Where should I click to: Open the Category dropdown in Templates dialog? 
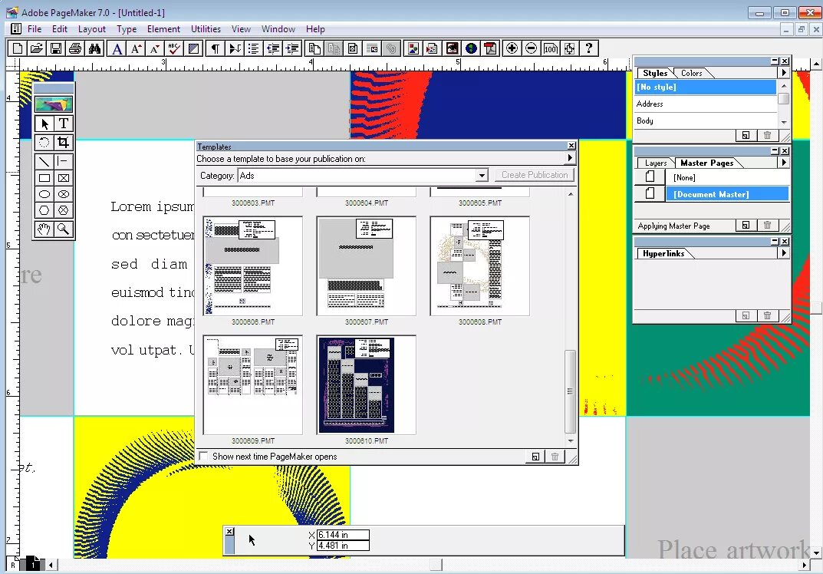pyautogui.click(x=483, y=175)
